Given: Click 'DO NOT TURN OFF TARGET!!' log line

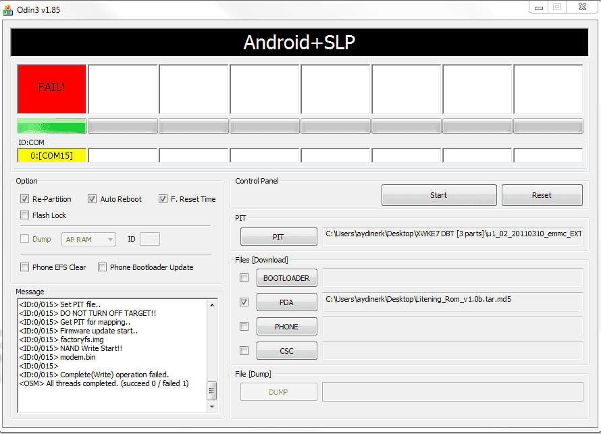Looking at the screenshot, I should coord(88,313).
